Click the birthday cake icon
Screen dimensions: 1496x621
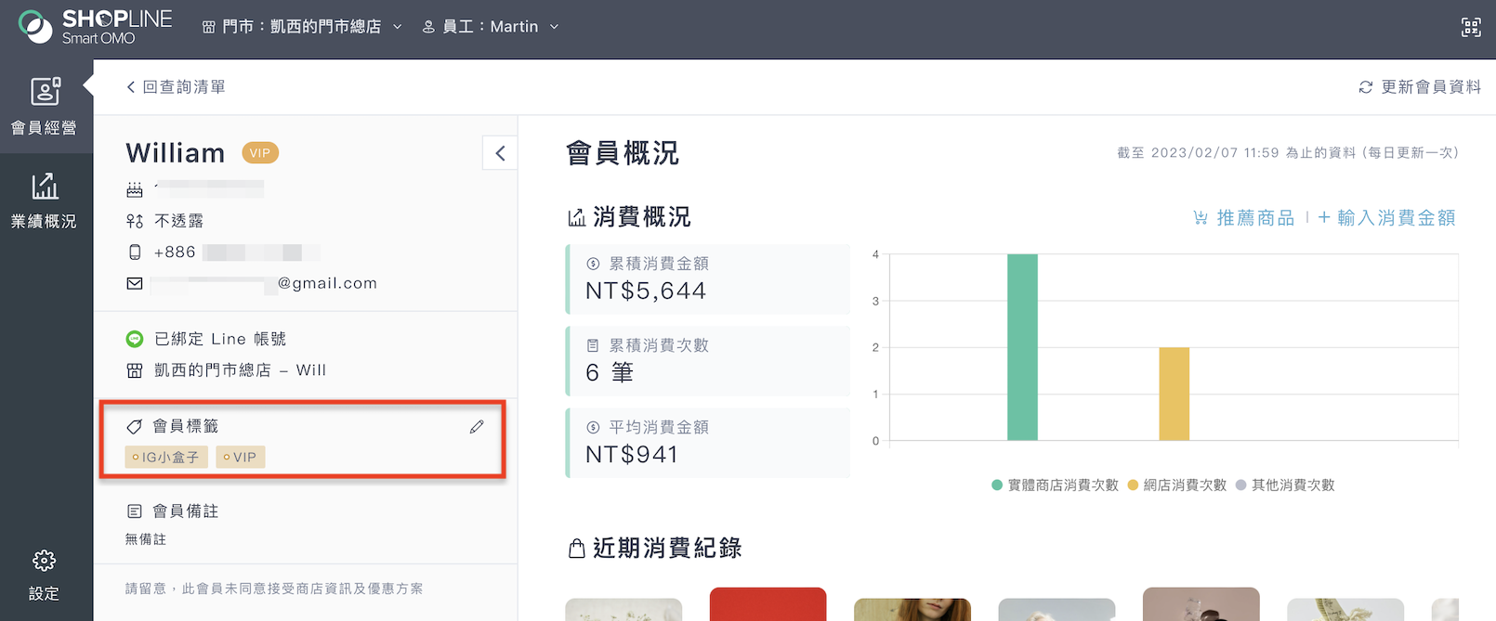point(135,189)
